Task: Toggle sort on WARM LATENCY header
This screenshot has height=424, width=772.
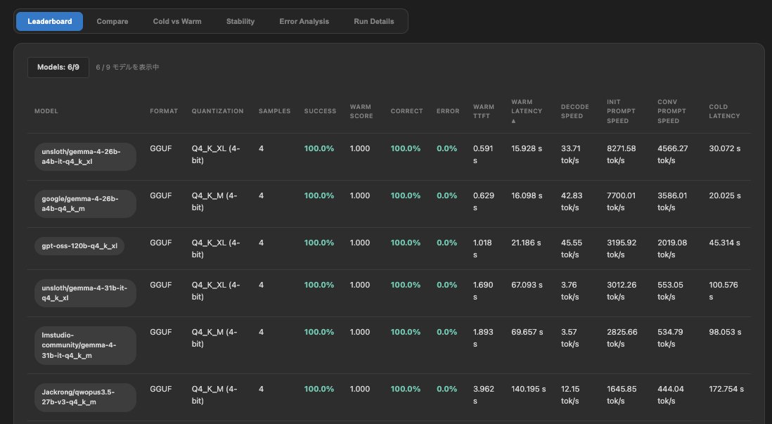Action: click(527, 111)
